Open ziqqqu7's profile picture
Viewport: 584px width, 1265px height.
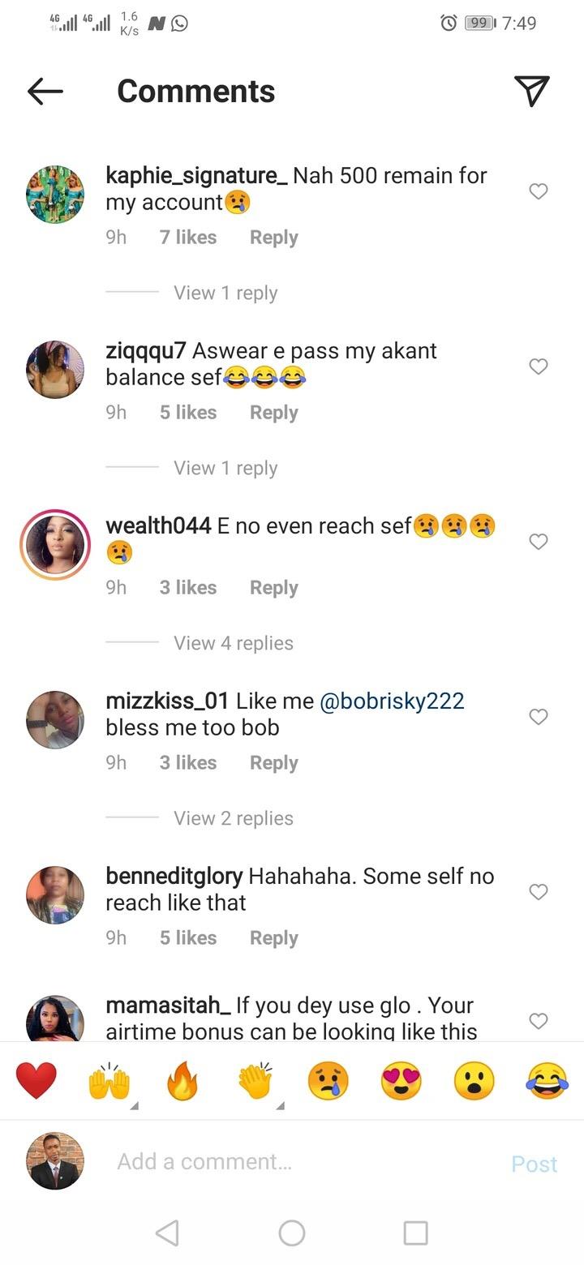[54, 369]
